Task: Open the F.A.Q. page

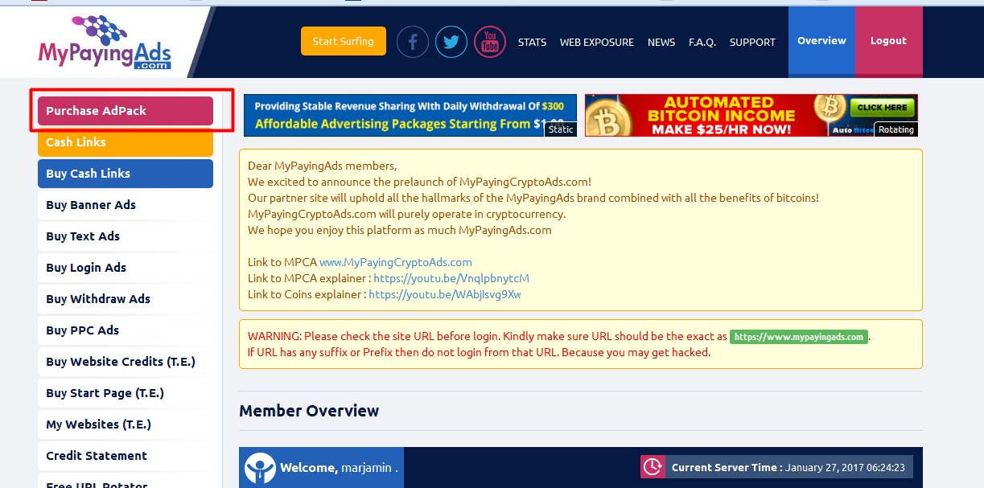Action: click(x=702, y=43)
